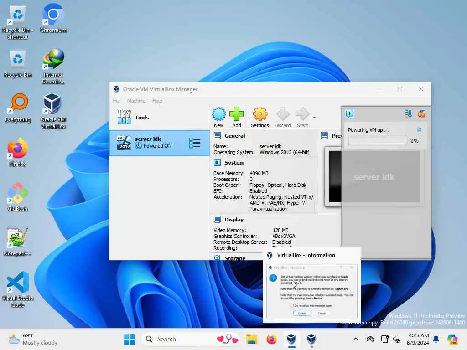Click the General section header
This screenshot has width=467, height=350.
(x=234, y=136)
